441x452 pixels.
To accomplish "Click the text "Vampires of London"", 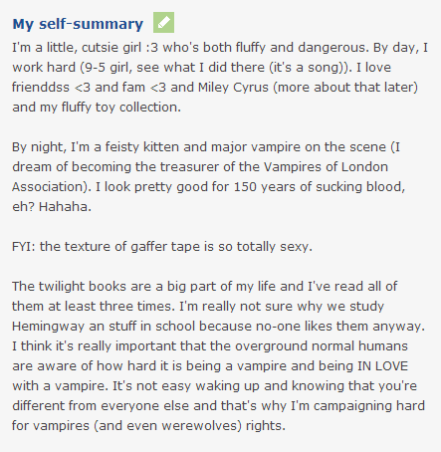I will click(x=326, y=167).
